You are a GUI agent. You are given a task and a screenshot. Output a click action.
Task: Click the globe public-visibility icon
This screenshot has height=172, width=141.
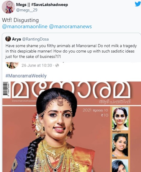57,65
